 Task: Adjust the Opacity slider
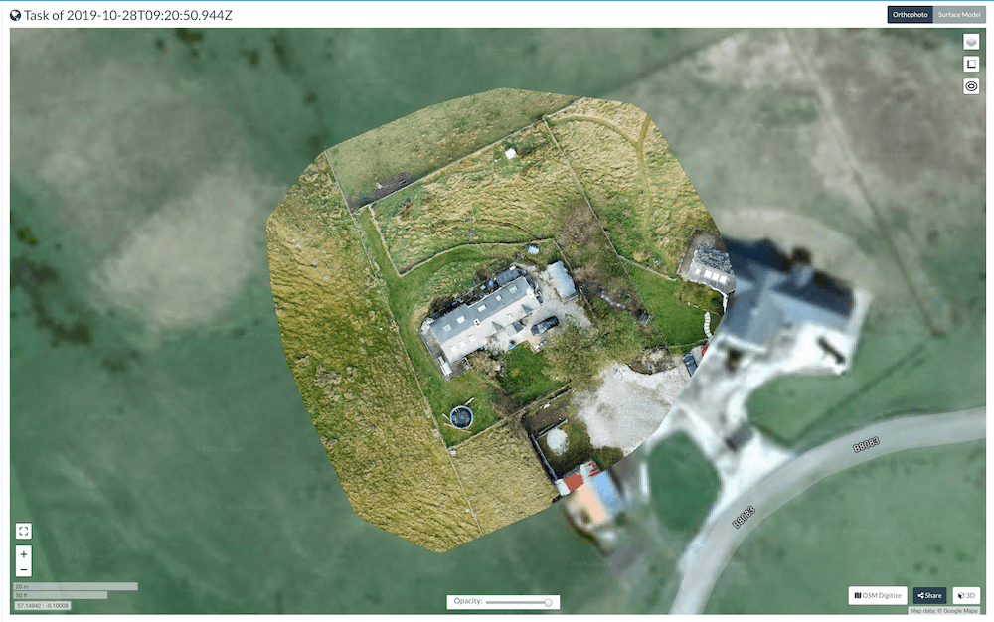[x=547, y=602]
